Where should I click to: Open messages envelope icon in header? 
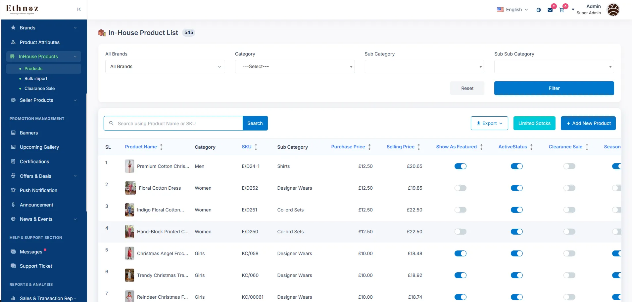[x=550, y=10]
